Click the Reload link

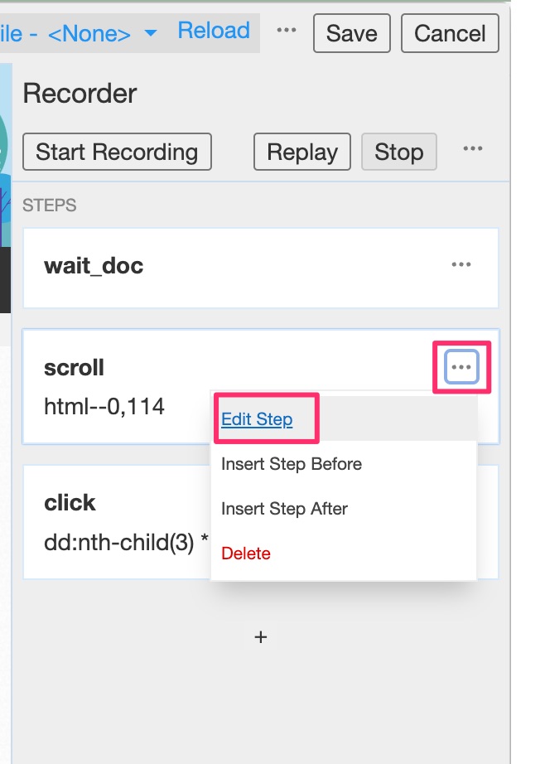pos(213,30)
